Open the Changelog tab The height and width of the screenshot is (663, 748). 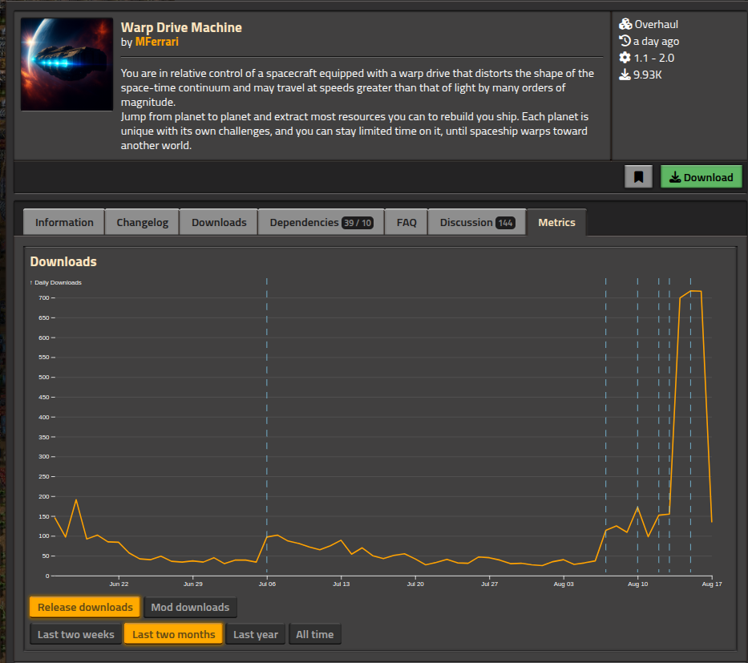pos(142,222)
